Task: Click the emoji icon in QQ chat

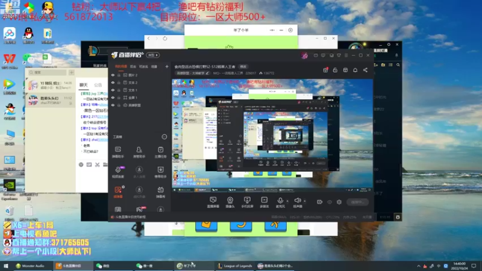Action: click(81, 164)
